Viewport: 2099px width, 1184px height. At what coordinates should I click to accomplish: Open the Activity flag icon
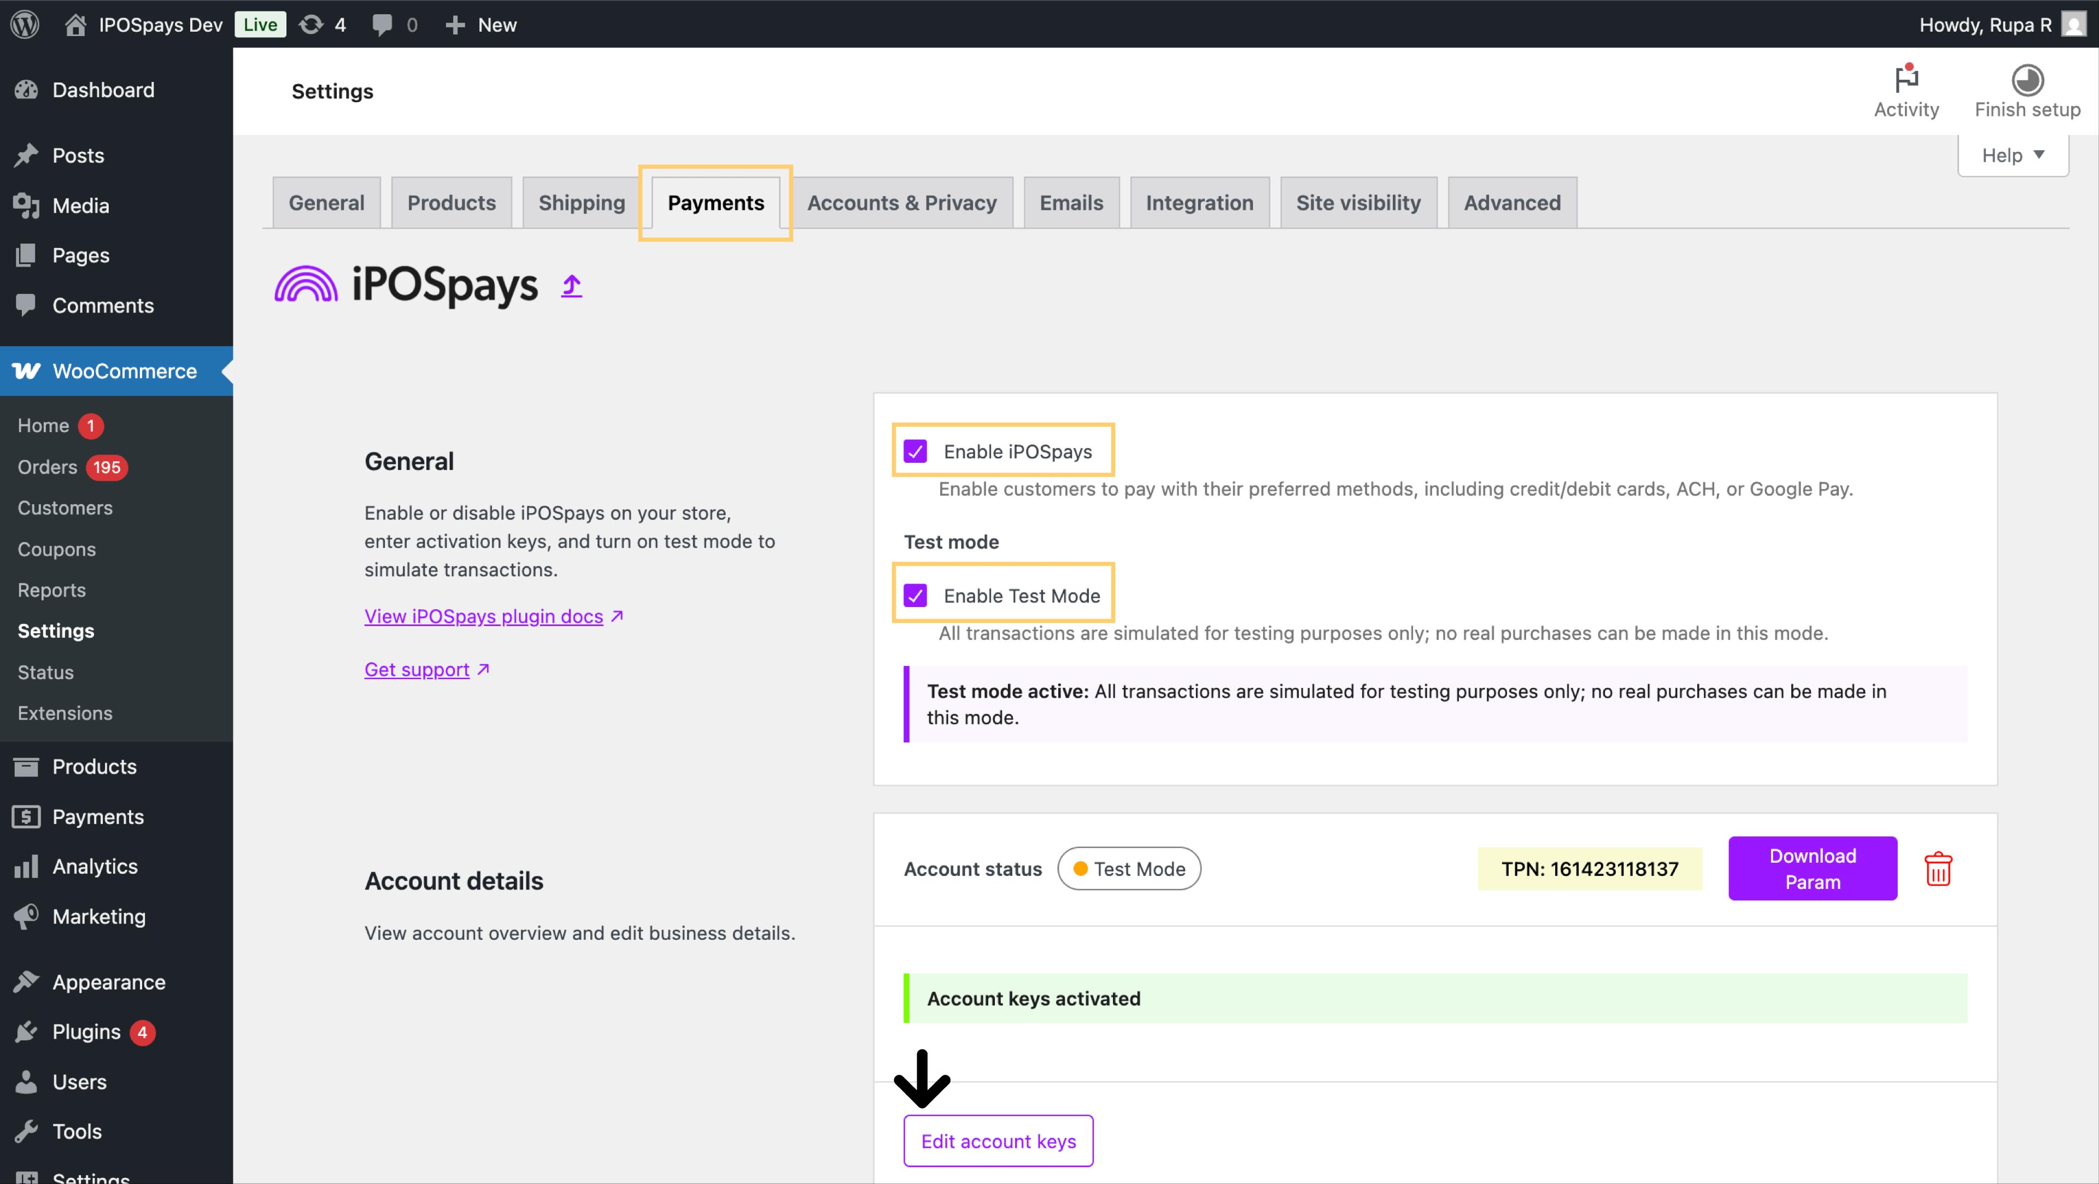point(1906,80)
